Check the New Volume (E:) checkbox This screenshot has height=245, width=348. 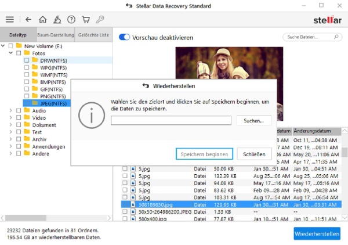[x=10, y=46]
